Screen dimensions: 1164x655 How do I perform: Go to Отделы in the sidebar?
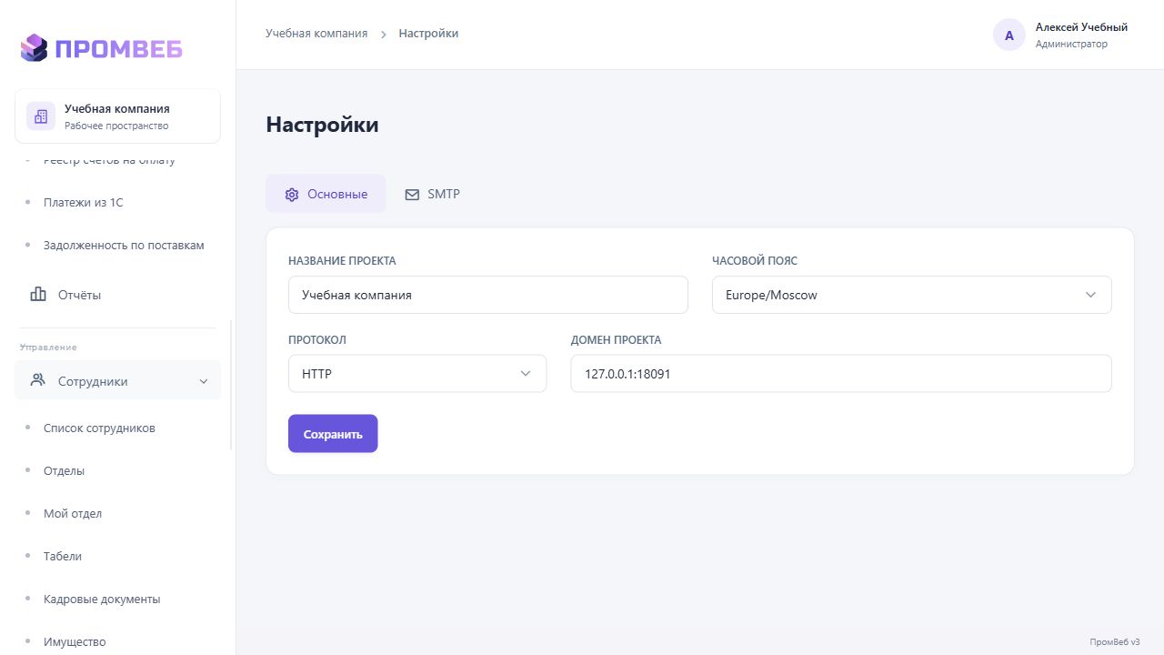click(64, 470)
